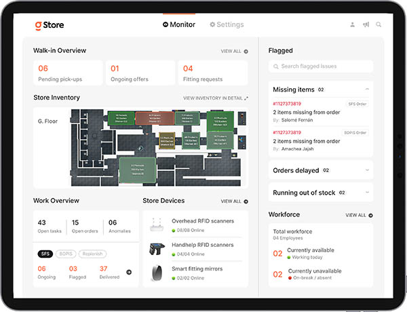
Task: Expand the Running out of stock section
Action: point(367,193)
